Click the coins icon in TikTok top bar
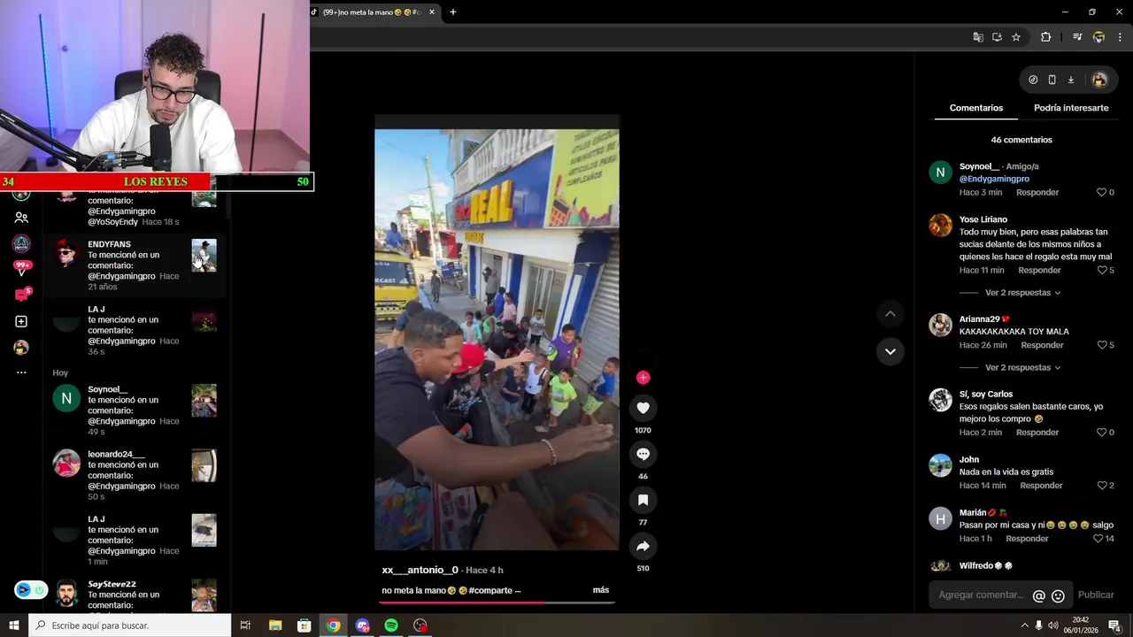 click(x=1033, y=80)
